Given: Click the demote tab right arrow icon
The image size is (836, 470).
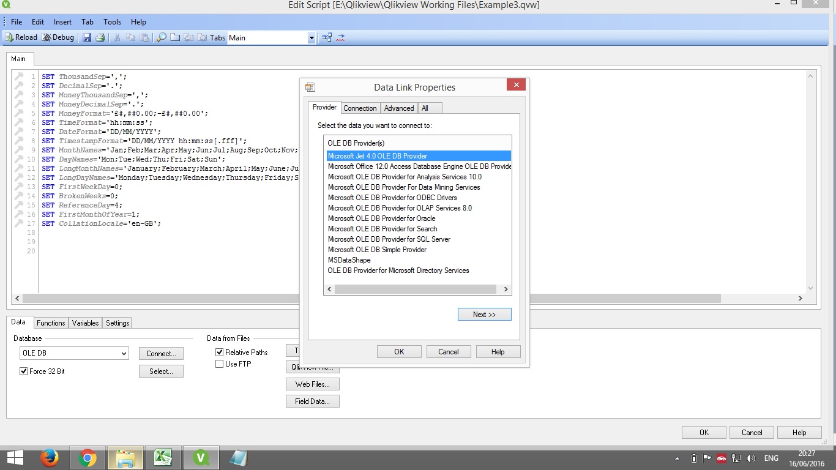Looking at the screenshot, I should point(201,37).
